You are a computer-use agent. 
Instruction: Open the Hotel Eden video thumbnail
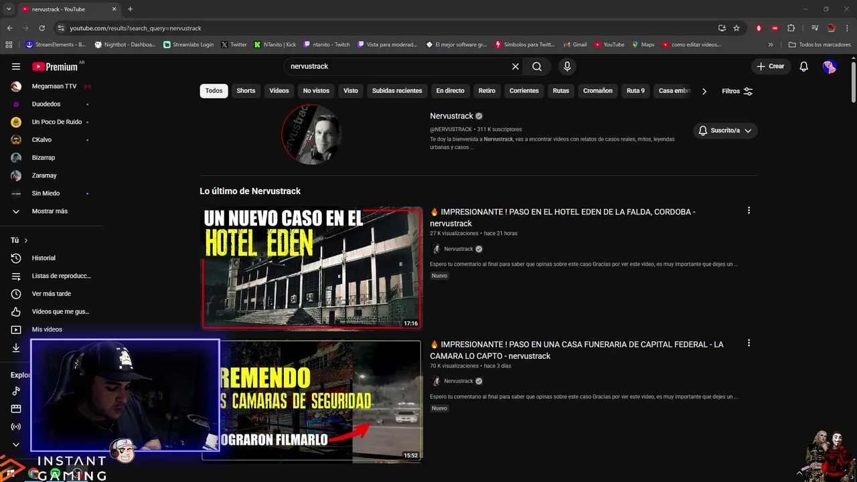[312, 268]
